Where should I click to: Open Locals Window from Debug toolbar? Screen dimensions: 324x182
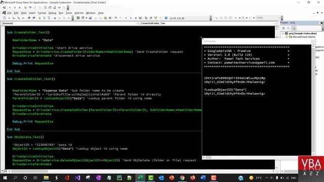point(45,8)
